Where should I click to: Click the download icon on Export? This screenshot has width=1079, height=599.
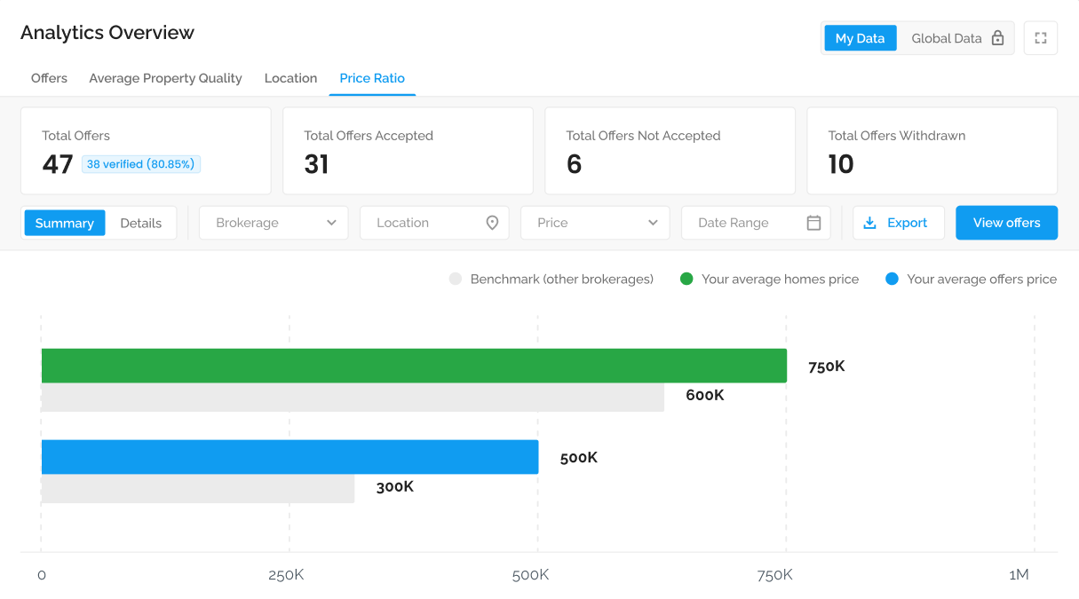click(870, 223)
